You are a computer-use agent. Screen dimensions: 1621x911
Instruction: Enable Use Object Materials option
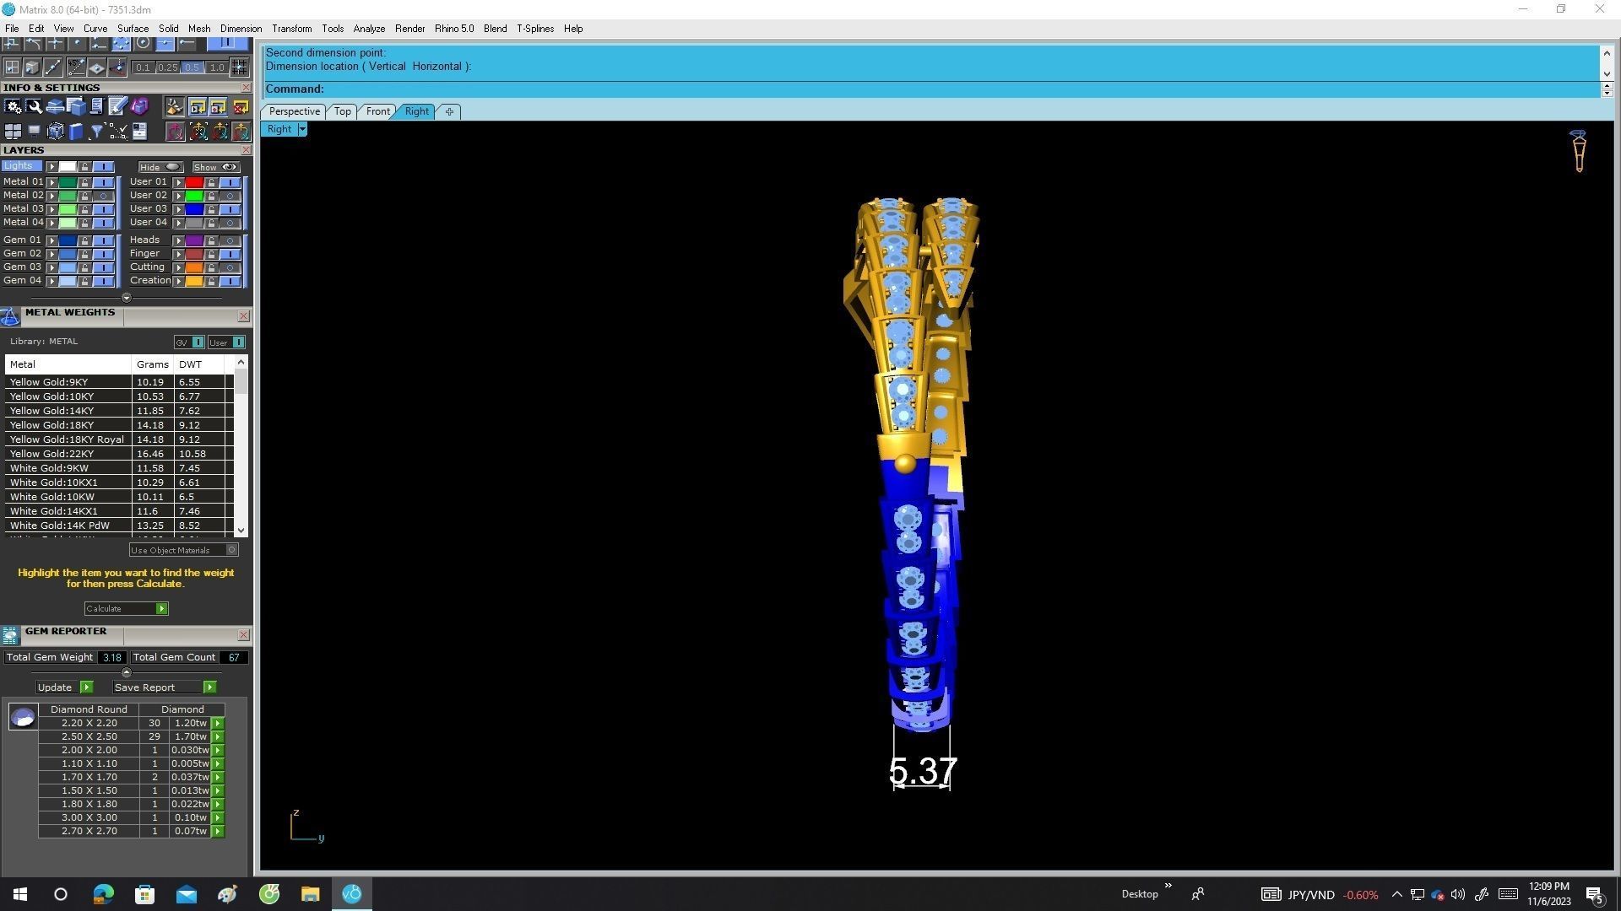tap(232, 550)
